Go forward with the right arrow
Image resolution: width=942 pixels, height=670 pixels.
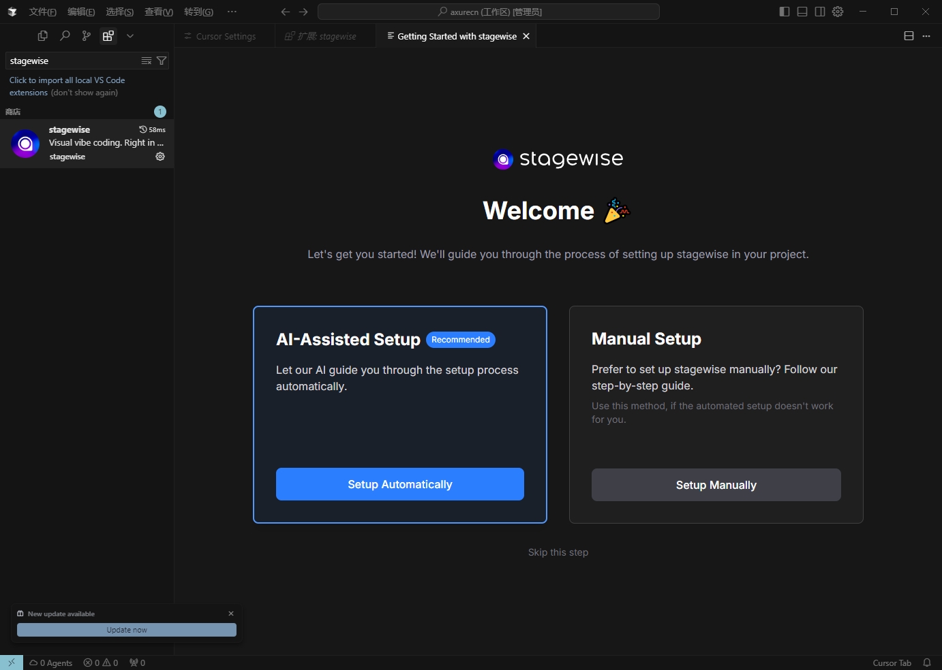pos(303,12)
